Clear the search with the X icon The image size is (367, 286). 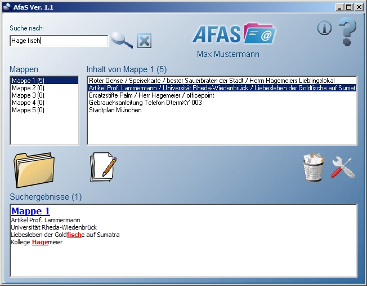(144, 41)
